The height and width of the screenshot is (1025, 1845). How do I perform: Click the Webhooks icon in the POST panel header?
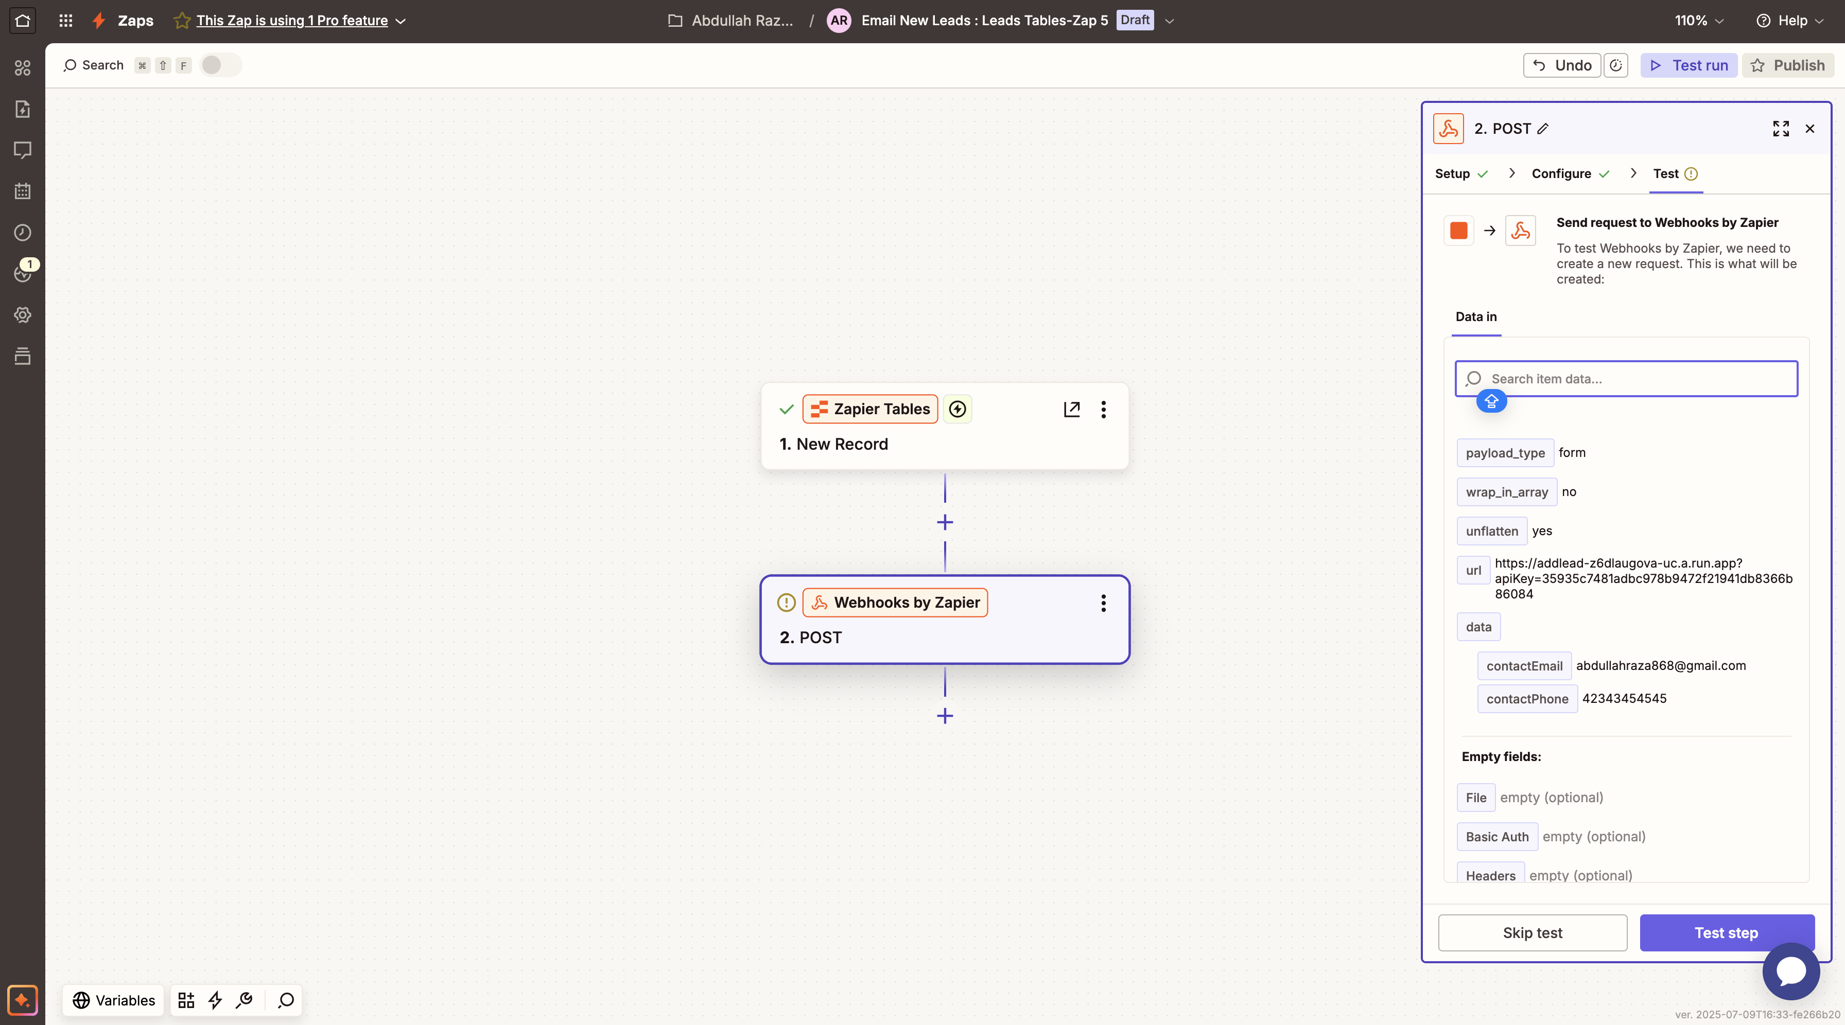[1448, 129]
